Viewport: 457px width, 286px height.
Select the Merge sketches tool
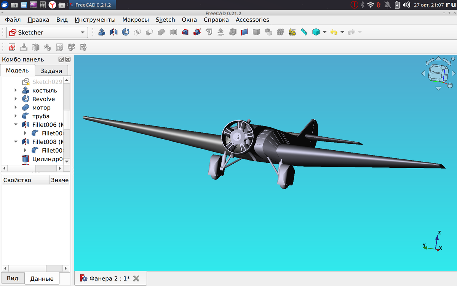click(x=72, y=47)
